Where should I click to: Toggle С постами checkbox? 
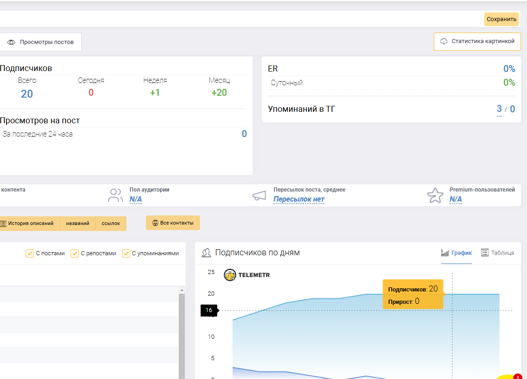click(x=29, y=253)
